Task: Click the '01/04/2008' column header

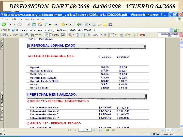Action: pyautogui.click(x=105, y=57)
